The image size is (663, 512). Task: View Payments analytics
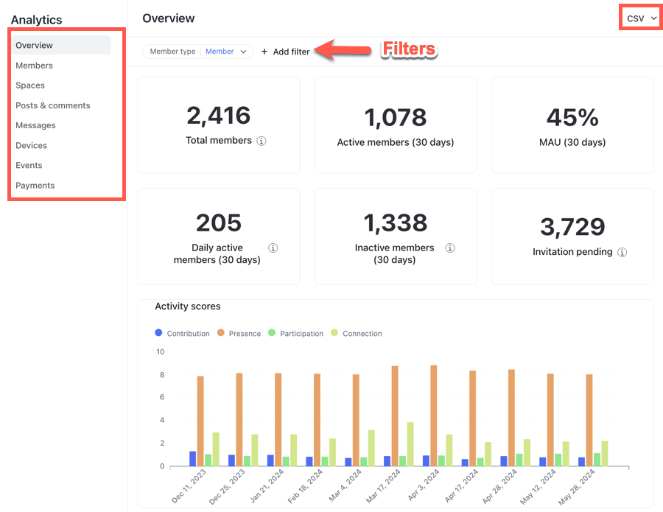click(x=35, y=186)
